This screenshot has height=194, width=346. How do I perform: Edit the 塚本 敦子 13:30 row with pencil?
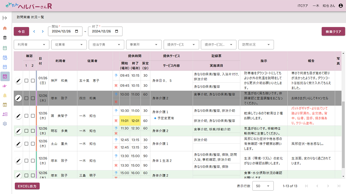(x=18, y=161)
